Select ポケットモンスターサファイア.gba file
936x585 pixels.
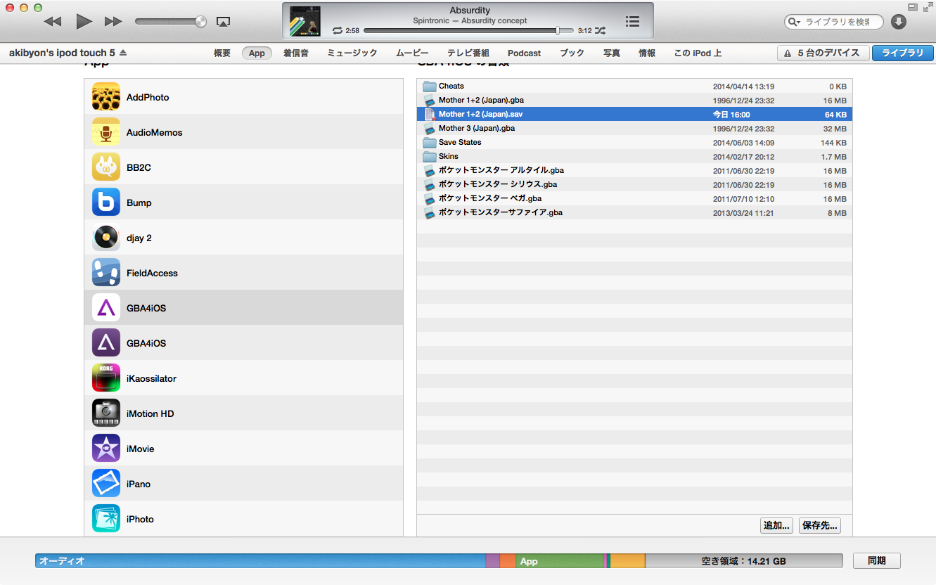pyautogui.click(x=634, y=212)
